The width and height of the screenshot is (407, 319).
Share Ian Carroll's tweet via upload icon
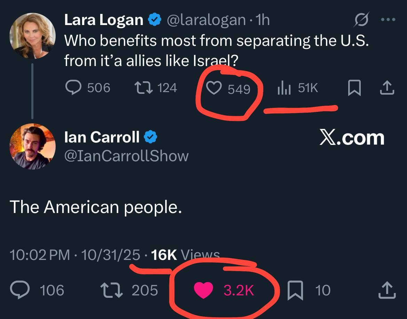[x=387, y=290]
